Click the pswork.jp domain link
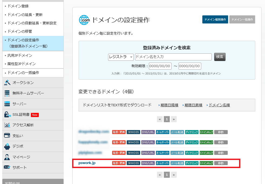265x184 pixels. [x=87, y=163]
